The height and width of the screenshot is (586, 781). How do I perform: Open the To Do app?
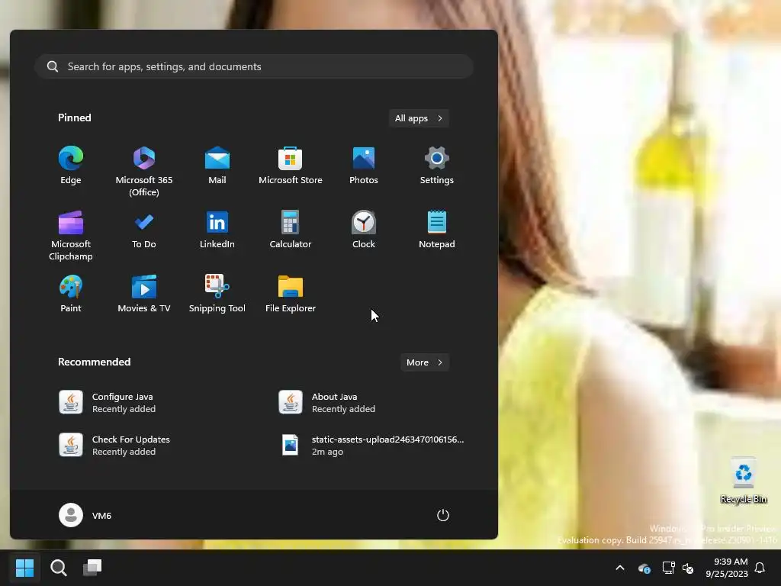144,230
